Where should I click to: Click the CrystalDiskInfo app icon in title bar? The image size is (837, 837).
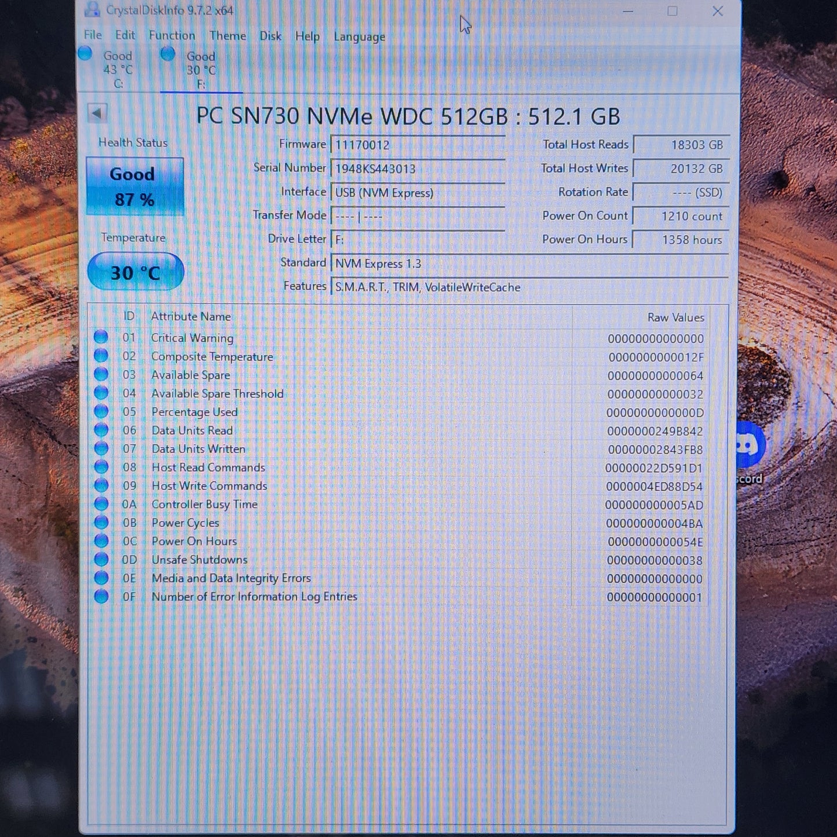tap(92, 10)
